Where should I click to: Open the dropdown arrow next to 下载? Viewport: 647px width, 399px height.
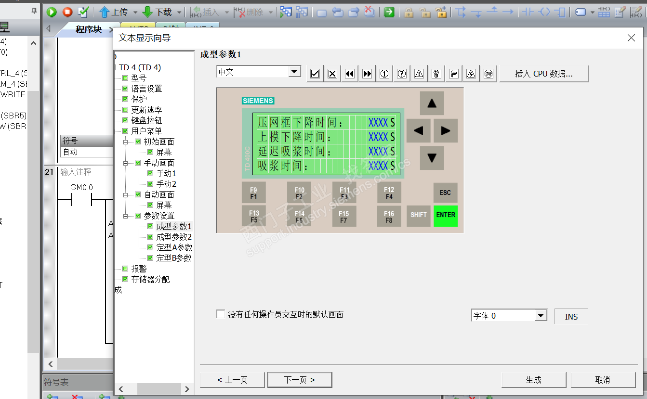179,12
